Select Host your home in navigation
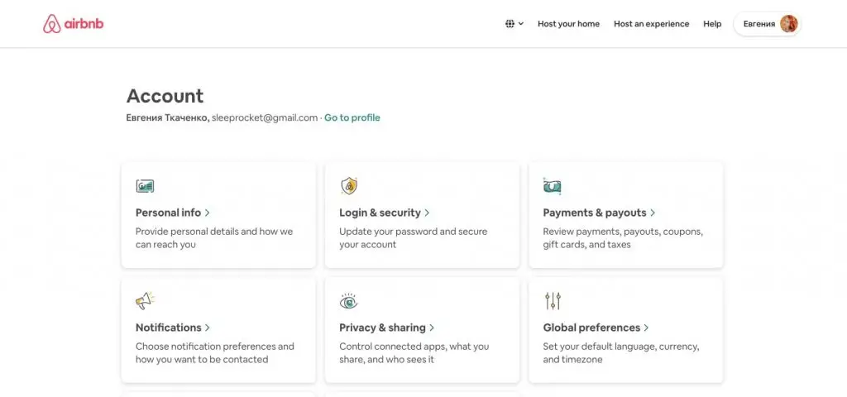 click(568, 24)
